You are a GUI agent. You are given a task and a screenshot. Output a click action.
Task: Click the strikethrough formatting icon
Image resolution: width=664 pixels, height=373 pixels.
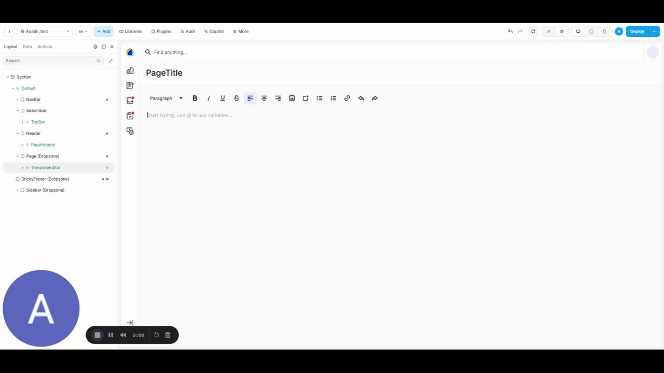click(237, 98)
